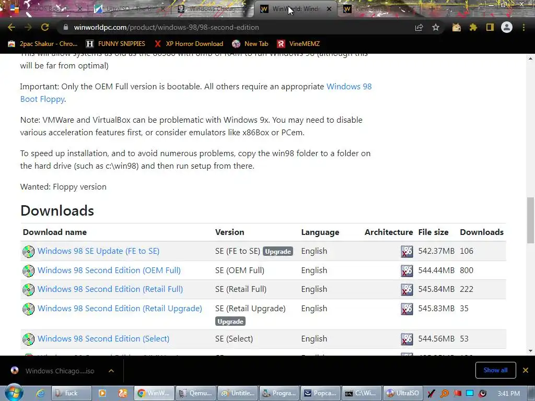Screen dimensions: 535x401
Task: Open the share this page icon
Action: (x=419, y=27)
